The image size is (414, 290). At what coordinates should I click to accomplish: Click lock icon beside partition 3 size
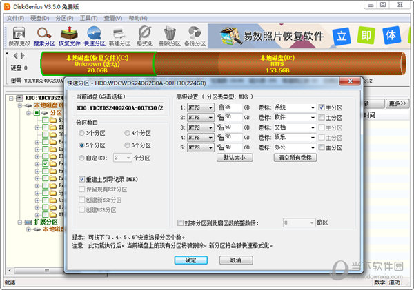tap(221, 127)
